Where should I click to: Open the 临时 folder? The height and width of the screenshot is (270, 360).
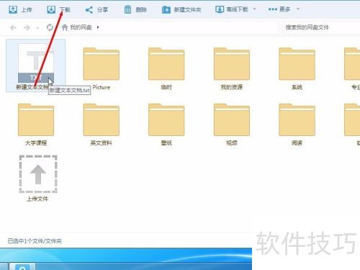tap(166, 68)
